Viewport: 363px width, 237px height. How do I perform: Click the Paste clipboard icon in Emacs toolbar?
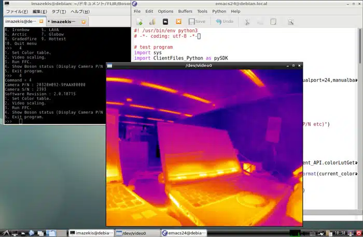click(273, 22)
